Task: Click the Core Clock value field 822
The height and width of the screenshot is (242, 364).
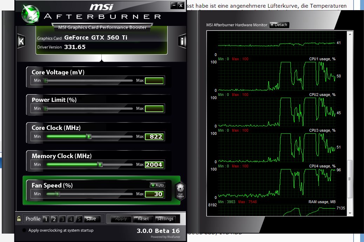Action: (154, 137)
